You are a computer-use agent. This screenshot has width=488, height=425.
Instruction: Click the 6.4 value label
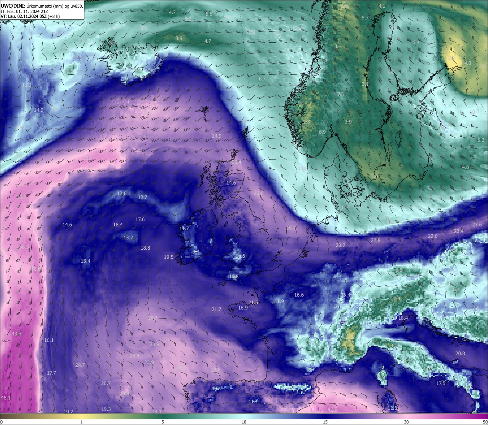(416, 43)
